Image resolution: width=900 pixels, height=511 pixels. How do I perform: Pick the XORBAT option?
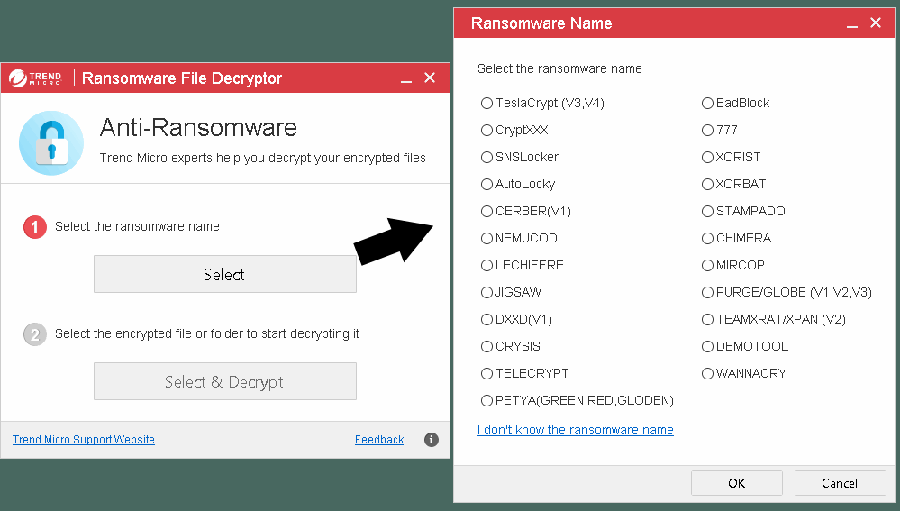708,185
